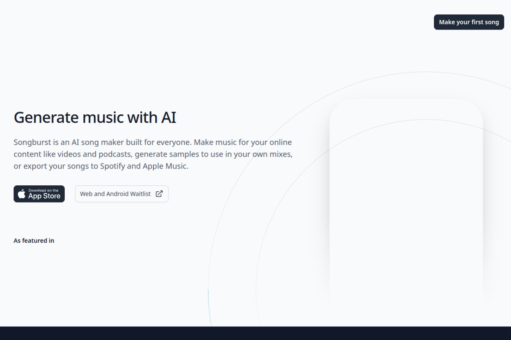511x340 pixels.
Task: Click the blank phone mockup preview
Action: pyautogui.click(x=406, y=201)
